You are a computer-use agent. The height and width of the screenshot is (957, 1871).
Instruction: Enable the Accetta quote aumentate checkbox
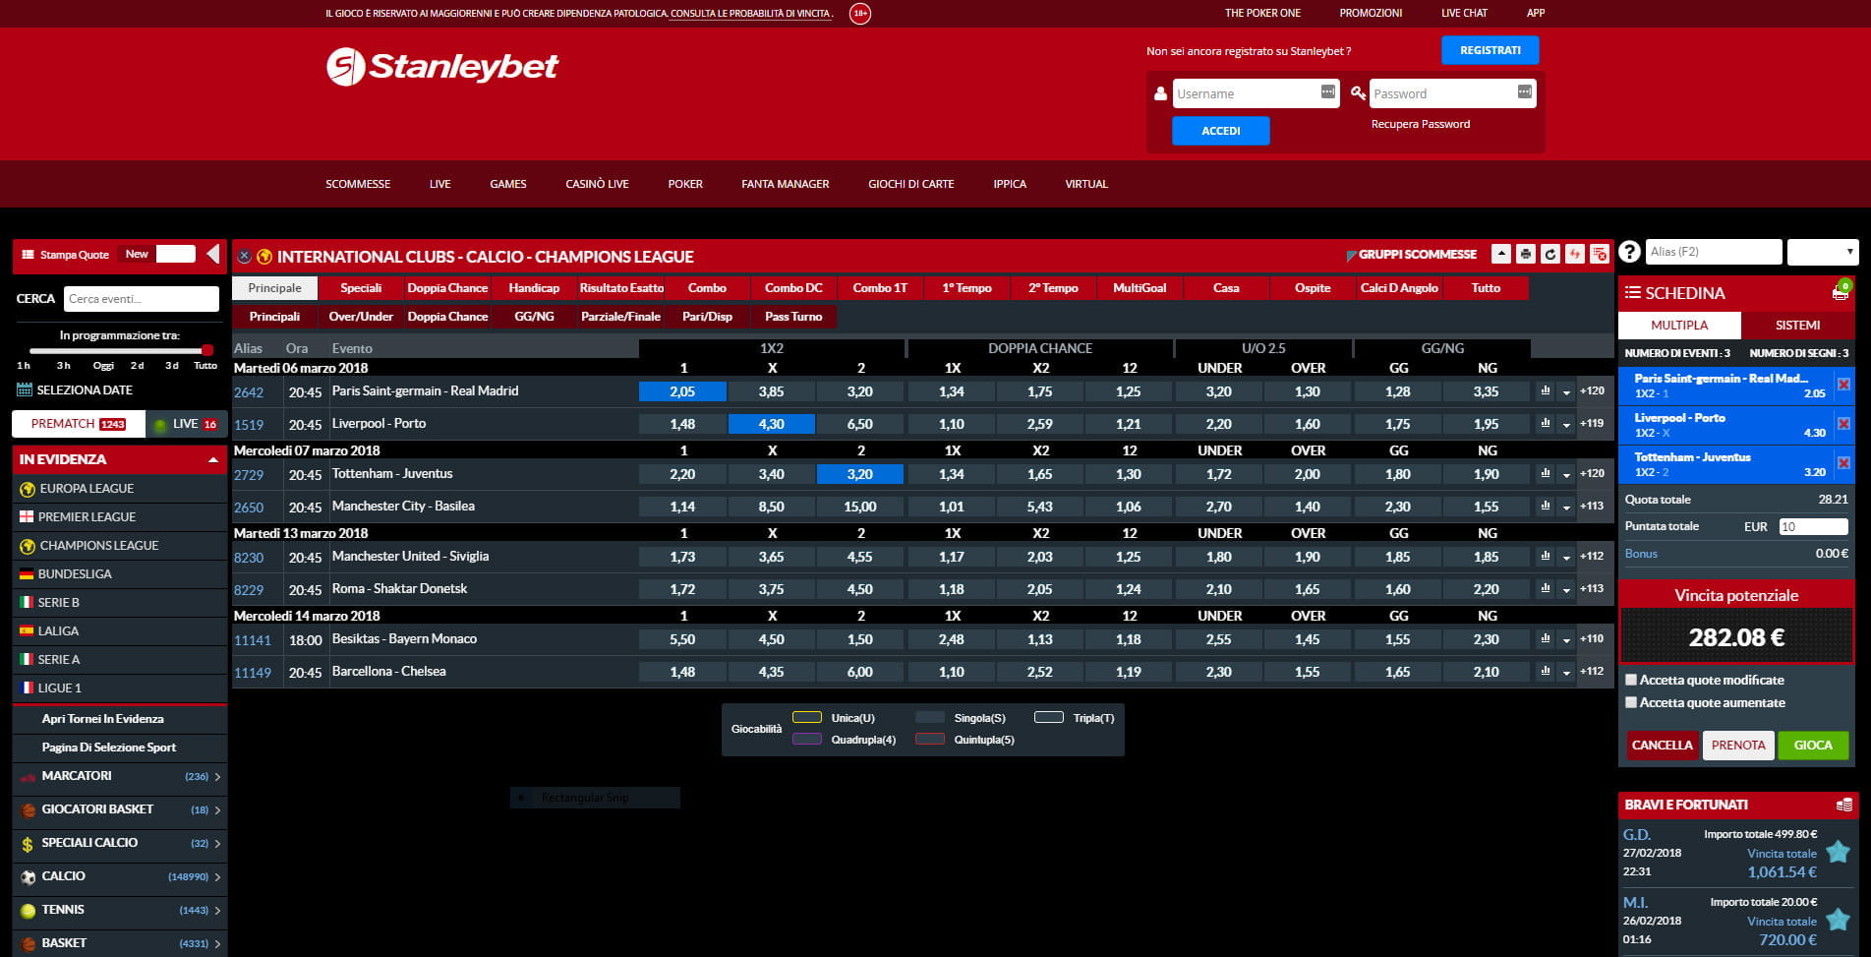pyautogui.click(x=1632, y=702)
